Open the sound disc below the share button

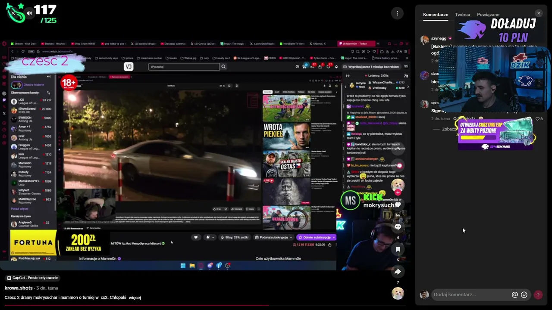point(398,293)
